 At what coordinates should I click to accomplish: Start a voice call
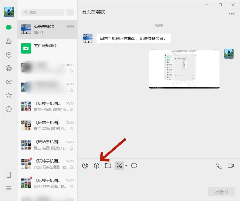(219, 166)
